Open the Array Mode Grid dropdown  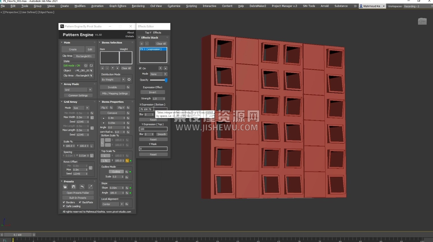78,90
